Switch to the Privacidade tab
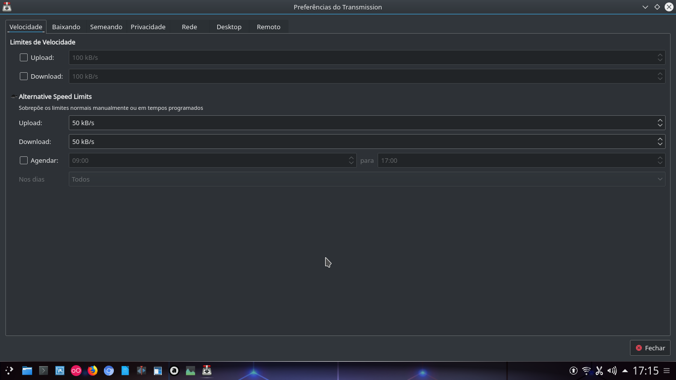 tap(148, 27)
